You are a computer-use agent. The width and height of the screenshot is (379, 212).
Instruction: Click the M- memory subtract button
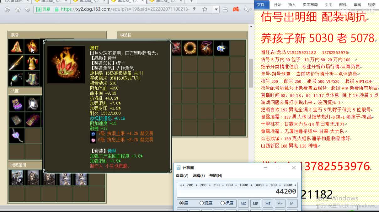click(x=292, y=204)
